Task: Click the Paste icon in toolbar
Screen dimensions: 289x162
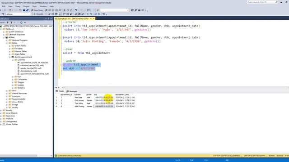Action: point(71,10)
